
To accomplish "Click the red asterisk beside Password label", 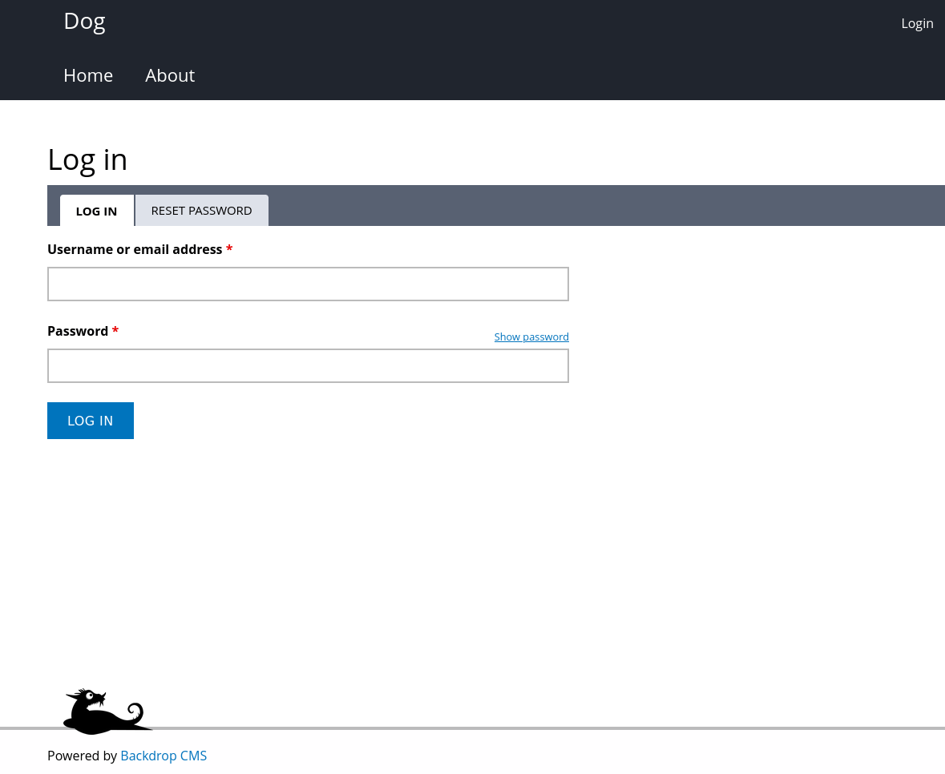I will tap(115, 332).
